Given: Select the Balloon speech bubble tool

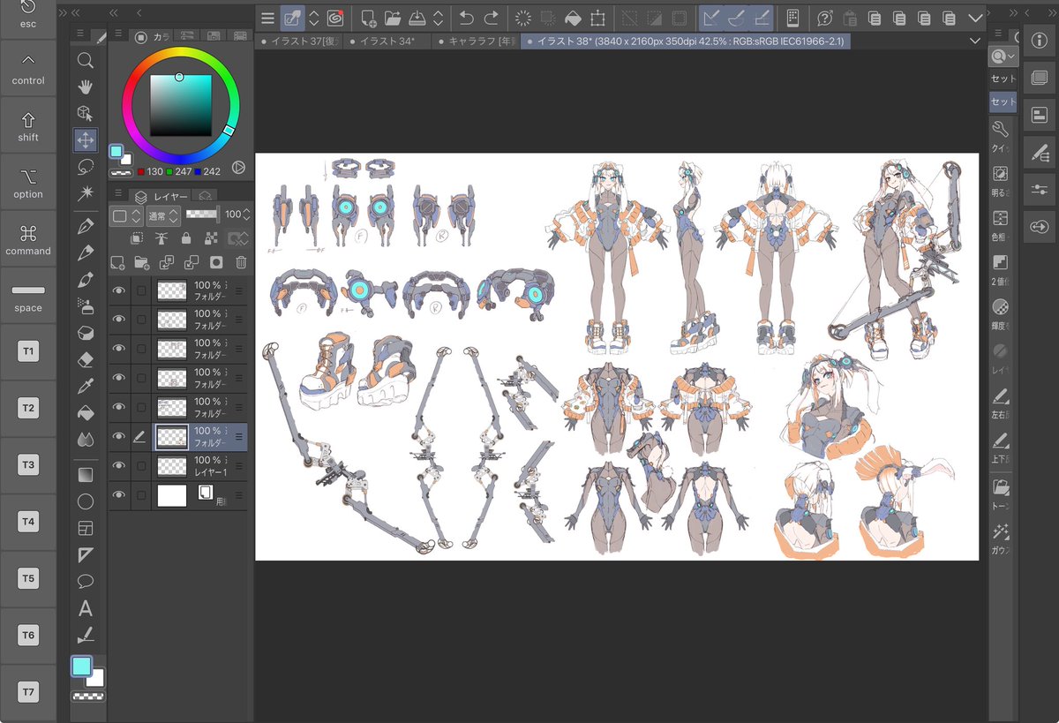Looking at the screenshot, I should (x=86, y=581).
